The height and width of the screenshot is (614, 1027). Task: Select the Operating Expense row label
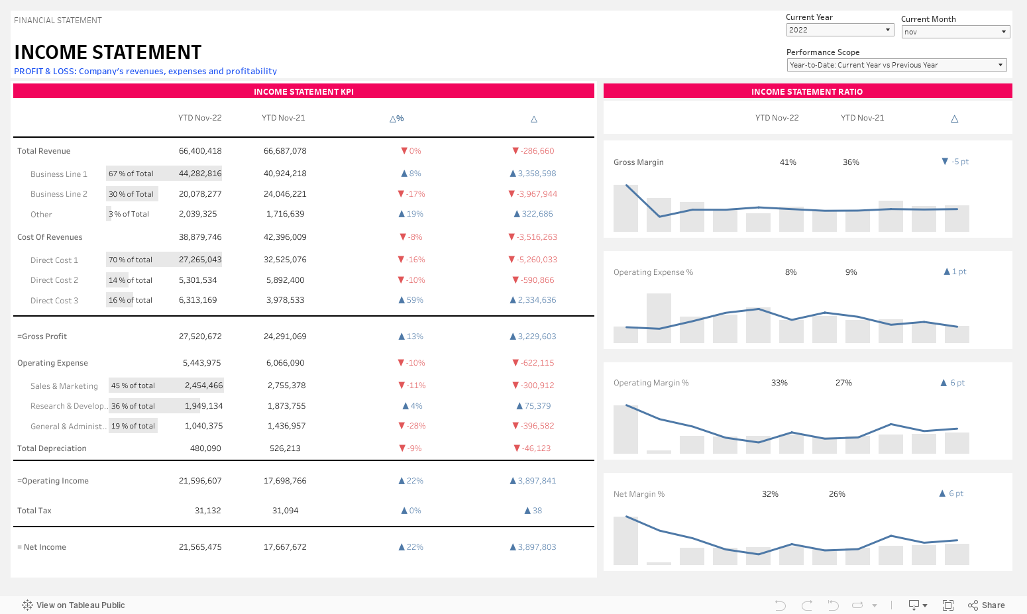click(x=52, y=363)
